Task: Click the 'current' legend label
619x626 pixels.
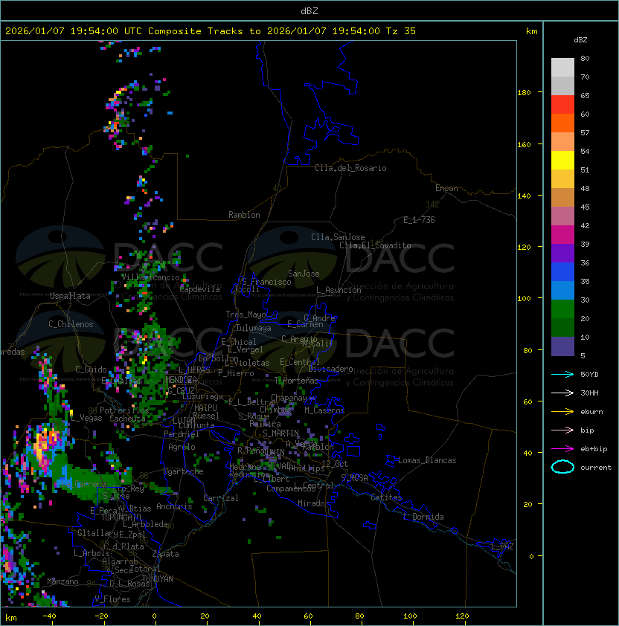Action: click(x=596, y=468)
